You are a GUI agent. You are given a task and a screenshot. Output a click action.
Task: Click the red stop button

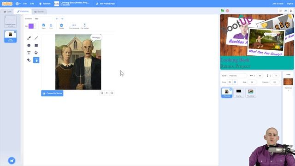[x=227, y=11]
